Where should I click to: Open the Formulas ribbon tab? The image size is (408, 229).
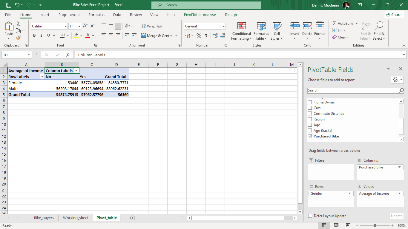click(x=96, y=15)
